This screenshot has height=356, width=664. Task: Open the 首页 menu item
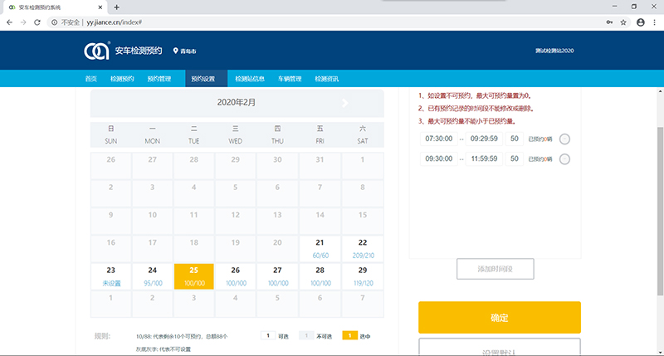coord(91,79)
